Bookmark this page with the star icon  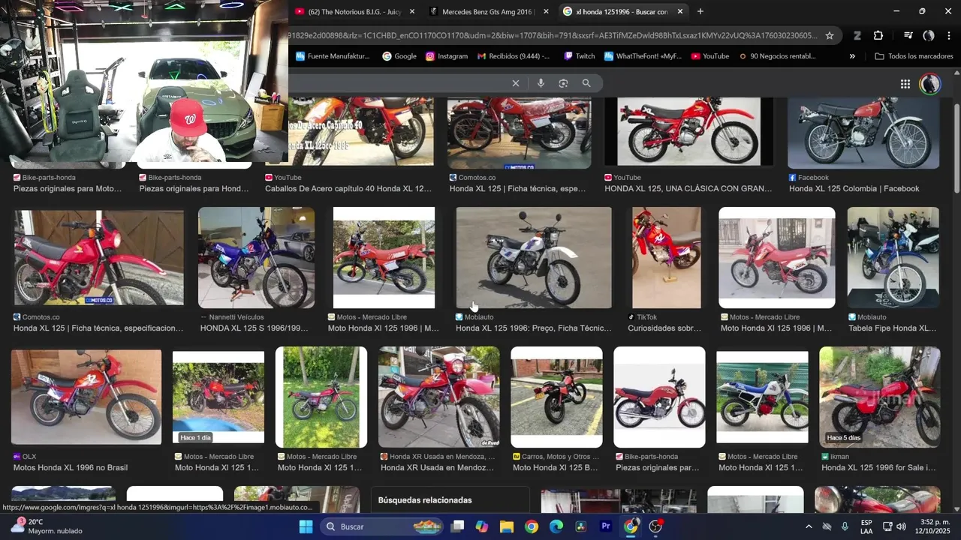pos(829,35)
